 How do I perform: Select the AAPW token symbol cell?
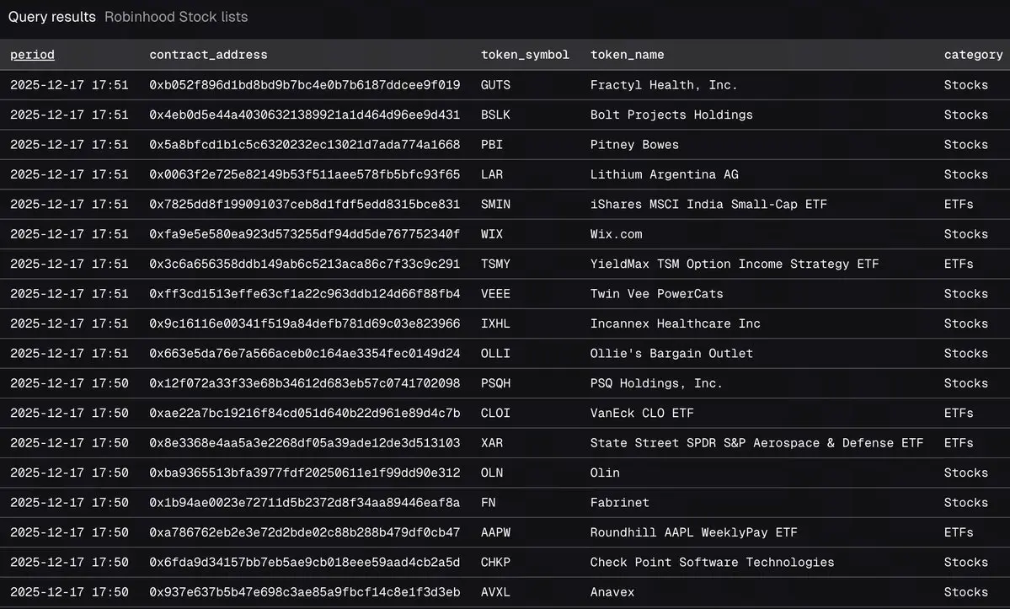[495, 532]
